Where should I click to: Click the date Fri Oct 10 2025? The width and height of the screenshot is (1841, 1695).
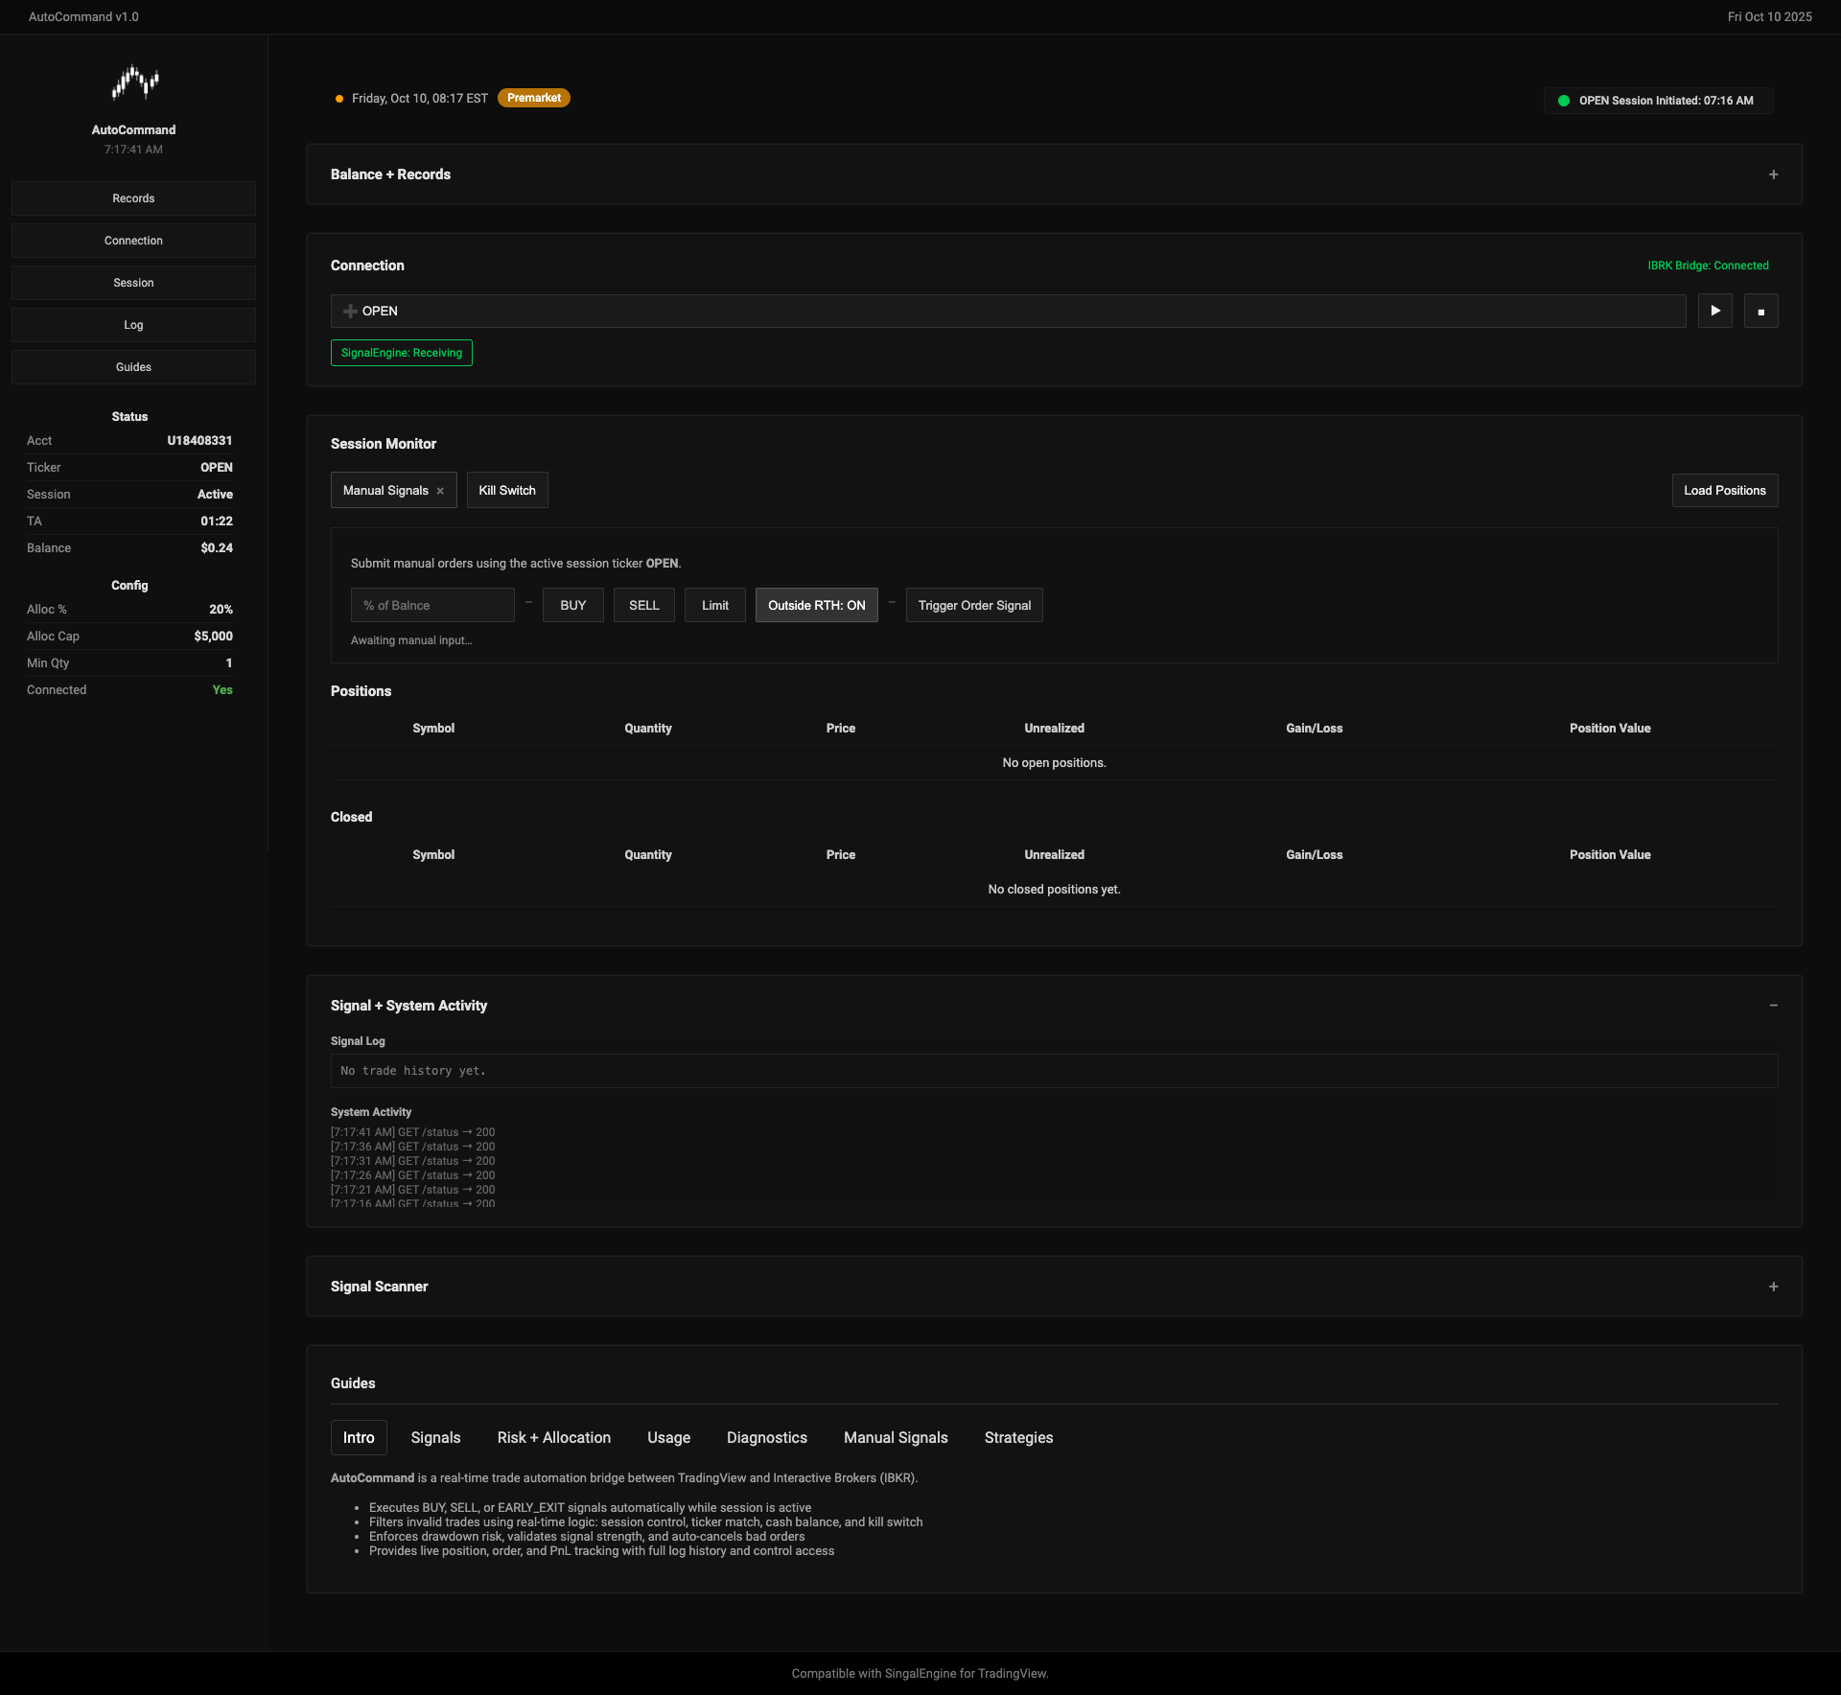click(x=1769, y=17)
